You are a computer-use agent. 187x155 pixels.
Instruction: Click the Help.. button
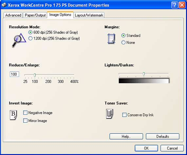click(x=126, y=136)
